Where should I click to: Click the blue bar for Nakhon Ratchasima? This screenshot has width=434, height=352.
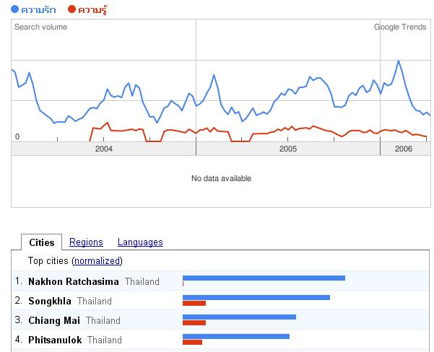[264, 278]
